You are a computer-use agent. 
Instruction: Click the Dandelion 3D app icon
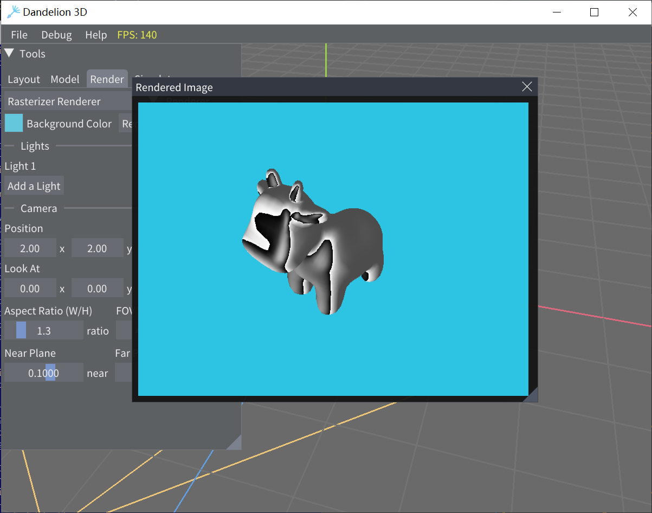coord(14,12)
